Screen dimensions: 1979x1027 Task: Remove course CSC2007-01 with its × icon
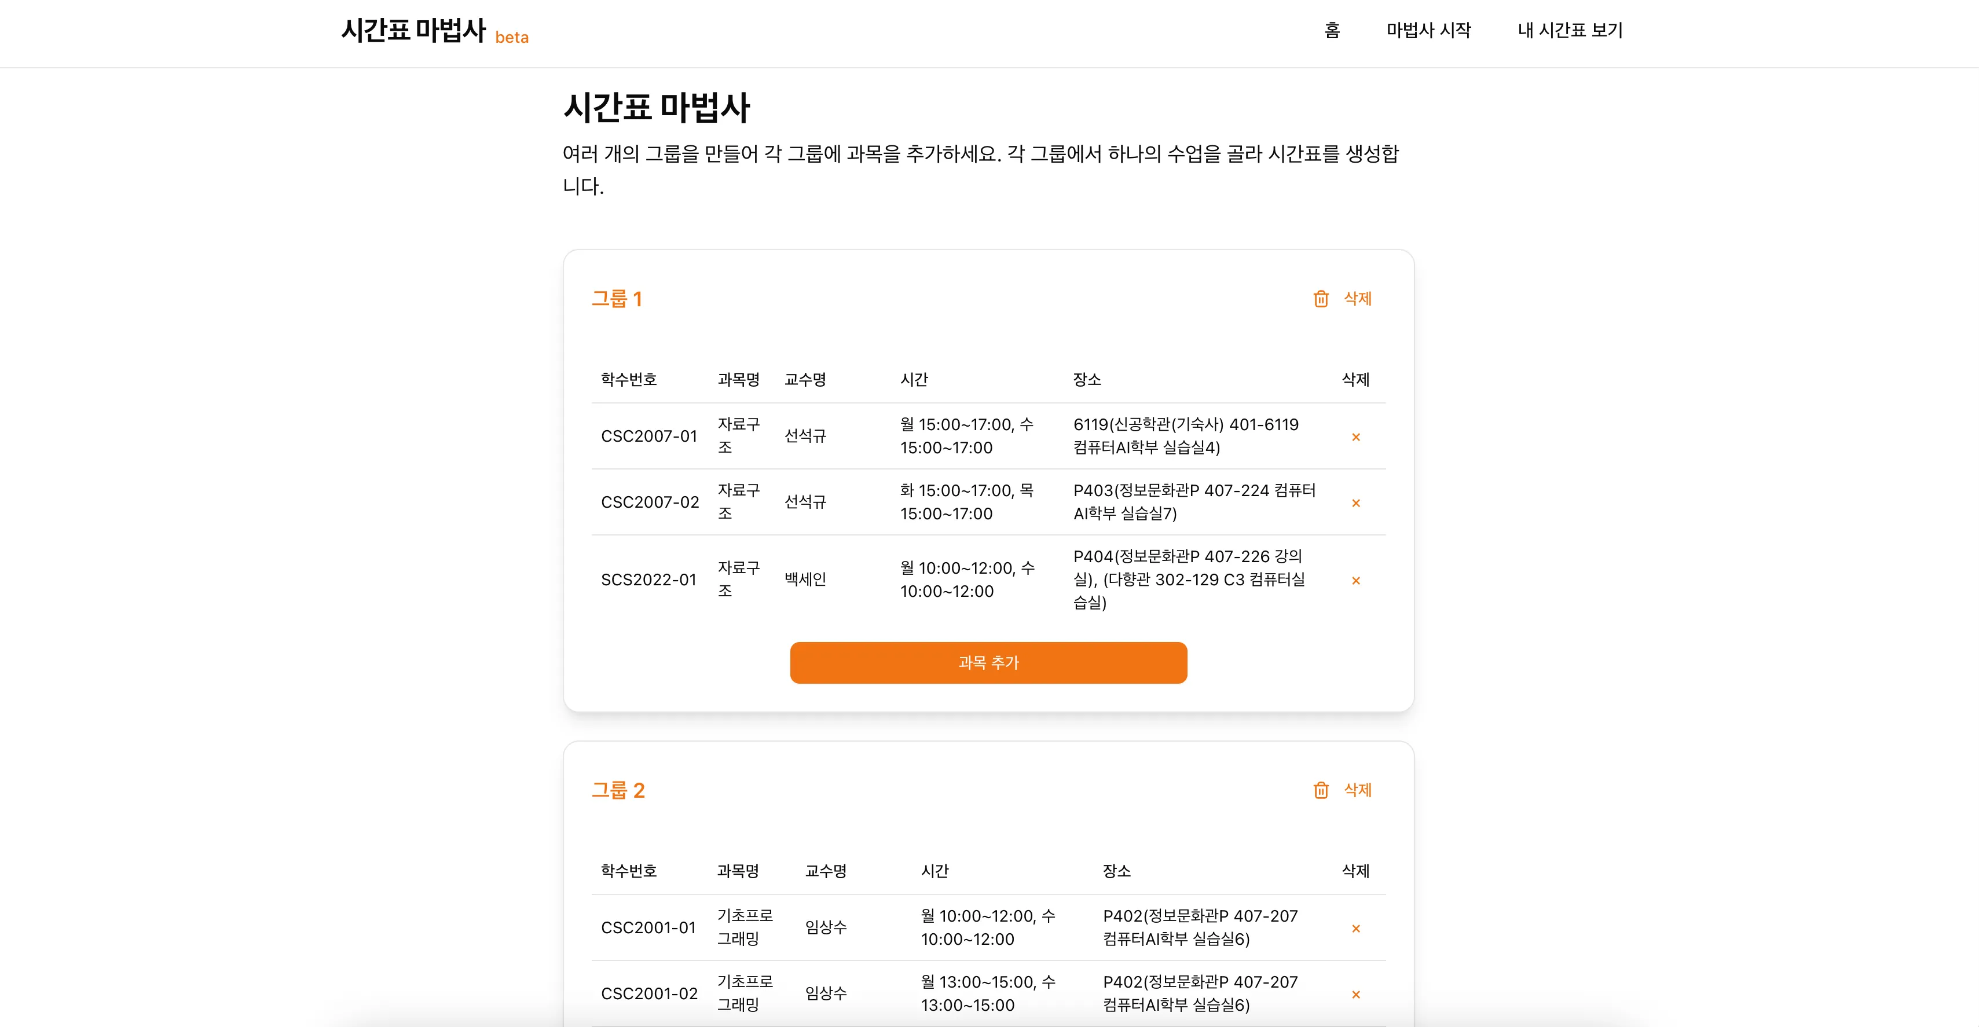coord(1357,437)
